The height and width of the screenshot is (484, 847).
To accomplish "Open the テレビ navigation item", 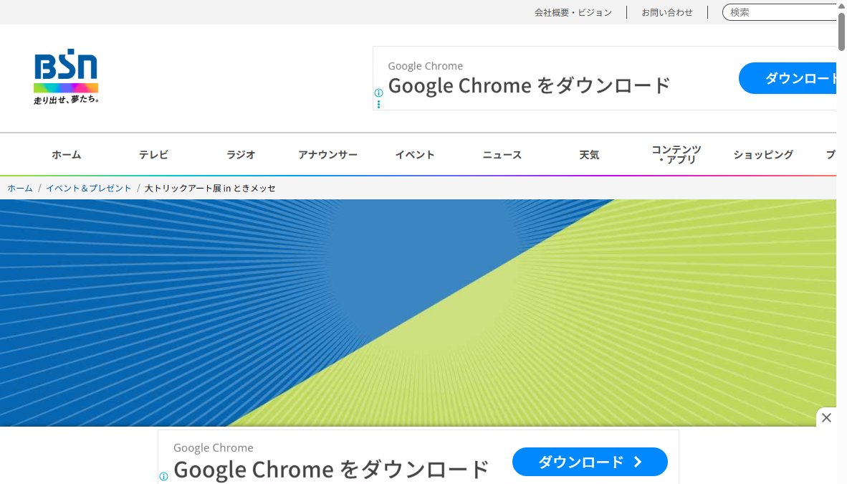I will coord(153,155).
